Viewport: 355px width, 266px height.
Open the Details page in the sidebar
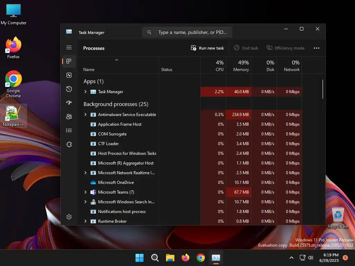coord(69,131)
